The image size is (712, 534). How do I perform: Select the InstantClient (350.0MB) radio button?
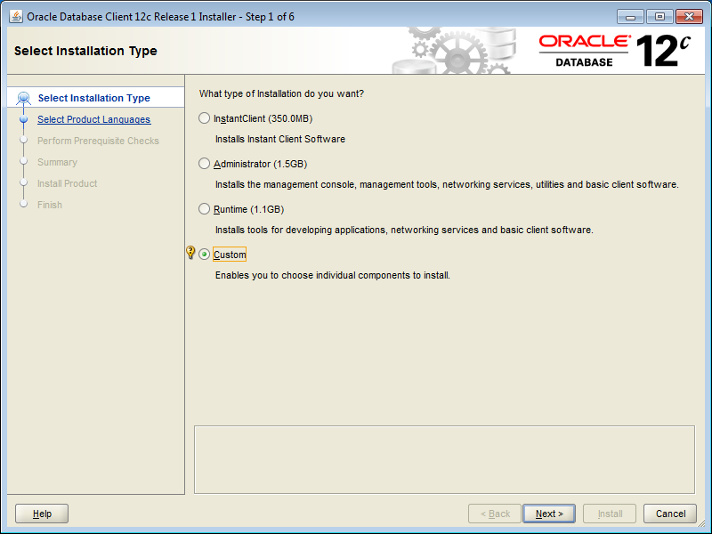click(x=204, y=117)
